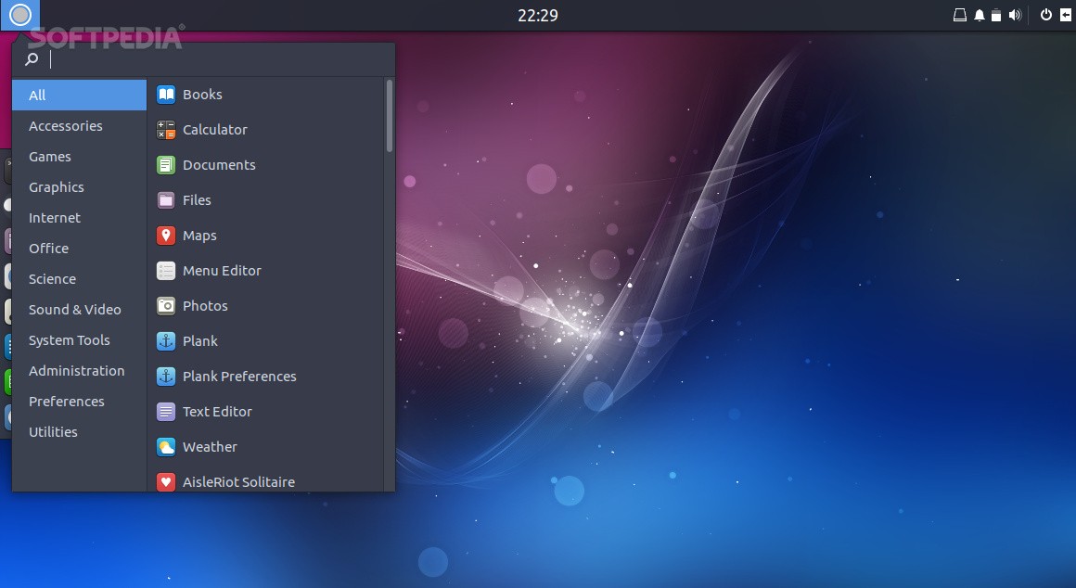Select the System Tools category
1076x588 pixels.
pos(70,340)
